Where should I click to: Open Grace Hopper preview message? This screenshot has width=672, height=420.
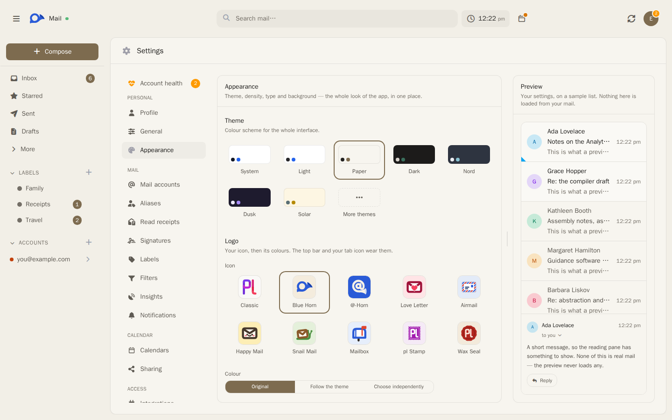pos(584,182)
